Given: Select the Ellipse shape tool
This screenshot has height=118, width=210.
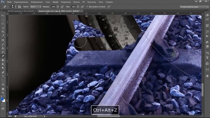Looking at the screenshot, I should point(3,85).
